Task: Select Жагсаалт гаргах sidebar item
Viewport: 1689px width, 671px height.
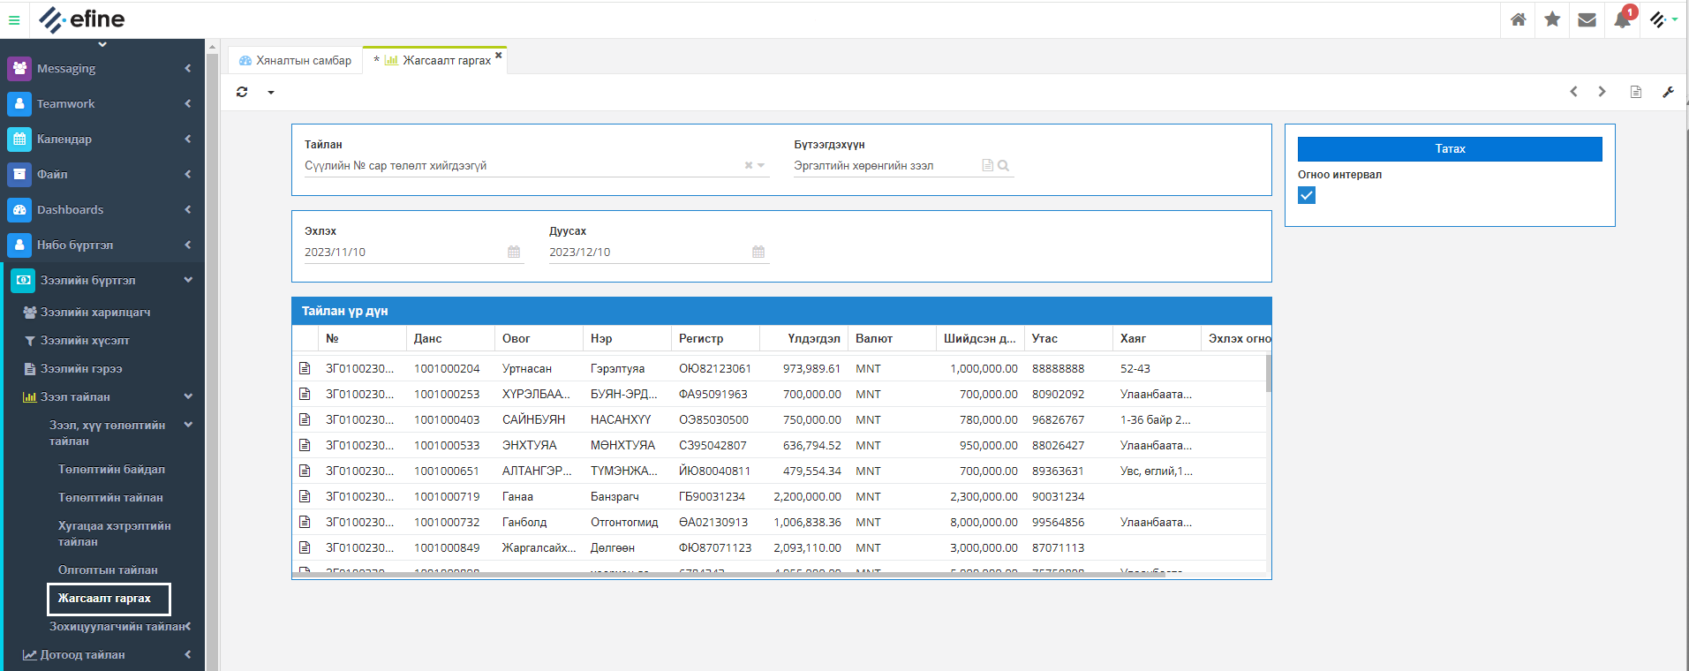Action: click(109, 599)
